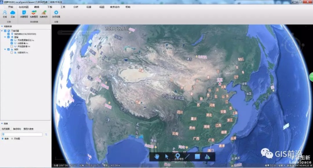Click the longitude readout in status bar
Viewport: 313px width, 168px height.
click(65, 165)
